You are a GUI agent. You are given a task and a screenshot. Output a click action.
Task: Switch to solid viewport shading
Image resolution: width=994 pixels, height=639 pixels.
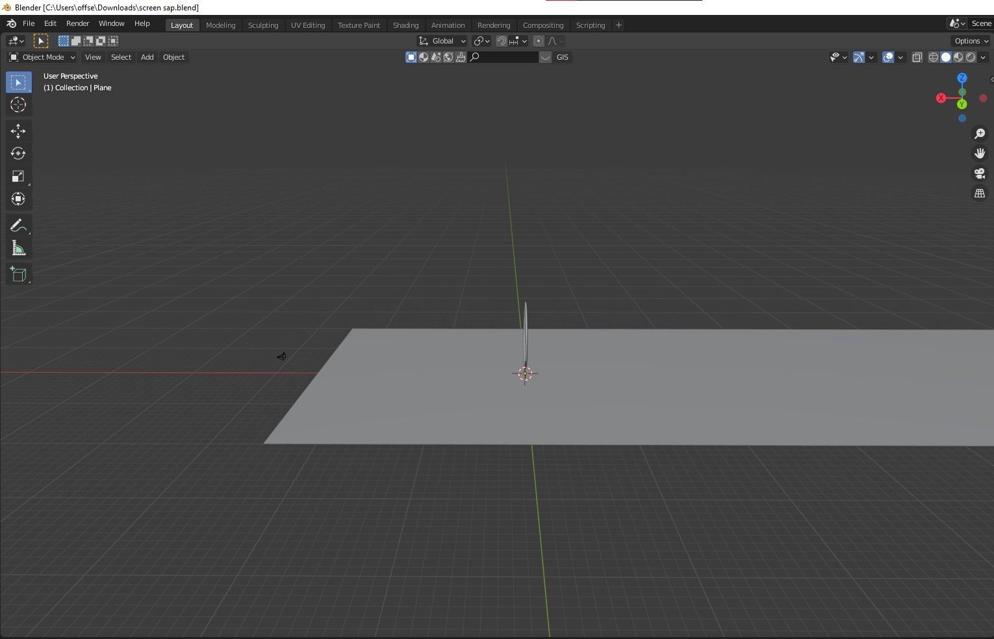click(x=946, y=57)
